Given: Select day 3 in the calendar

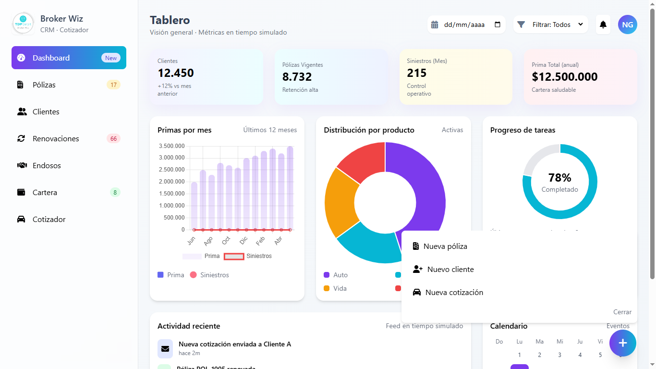Looking at the screenshot, I should 559,355.
